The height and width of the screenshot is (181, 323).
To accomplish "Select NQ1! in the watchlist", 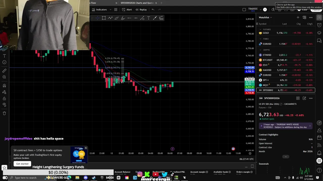I will click(286, 85).
